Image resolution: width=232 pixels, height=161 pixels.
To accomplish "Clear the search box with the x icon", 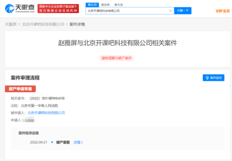I will click(170, 10).
